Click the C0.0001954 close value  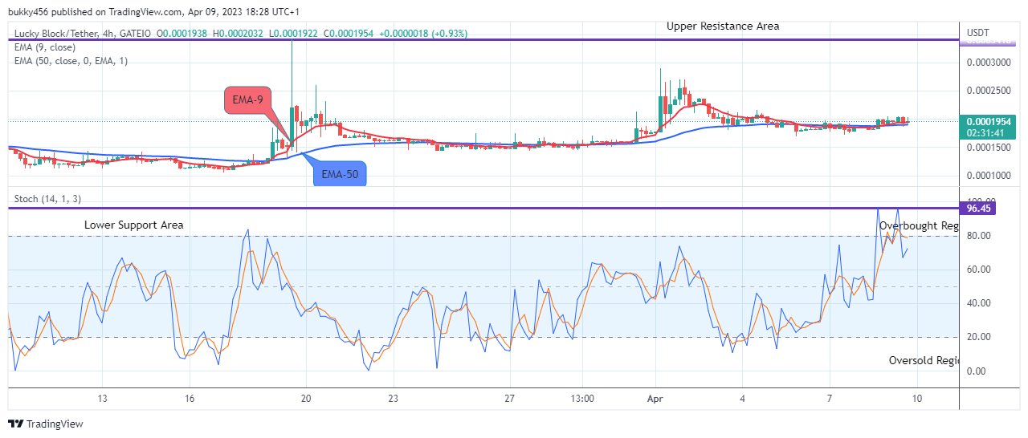pos(350,34)
